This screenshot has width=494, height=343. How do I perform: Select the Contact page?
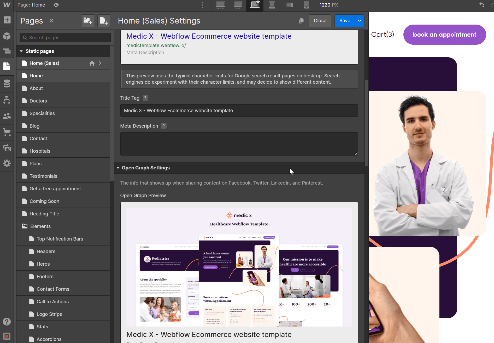(x=63, y=139)
